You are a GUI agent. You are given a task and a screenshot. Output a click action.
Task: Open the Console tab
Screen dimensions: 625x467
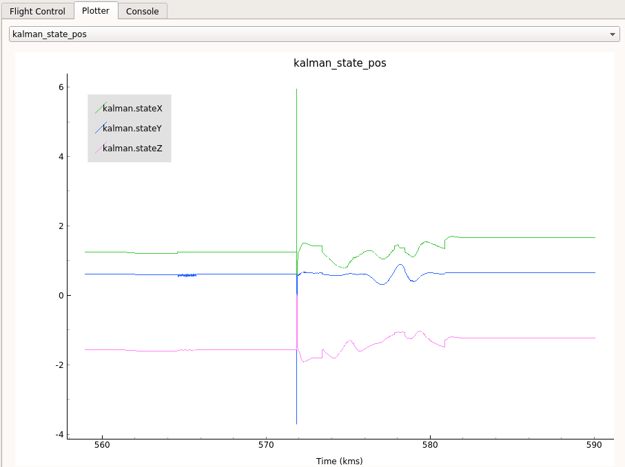coord(142,11)
